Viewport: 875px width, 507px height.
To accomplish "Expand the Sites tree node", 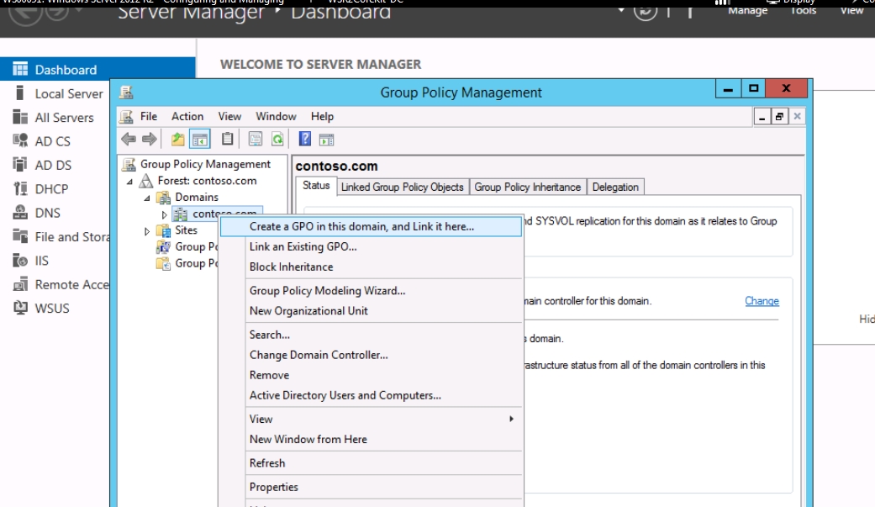I will [147, 230].
